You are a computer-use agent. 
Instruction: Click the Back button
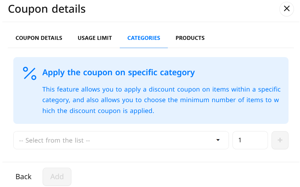[x=24, y=177]
